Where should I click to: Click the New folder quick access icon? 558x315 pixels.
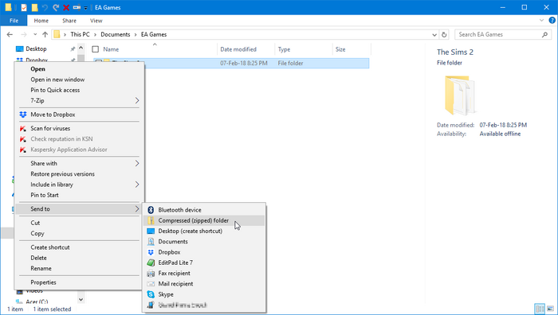pyautogui.click(x=34, y=7)
